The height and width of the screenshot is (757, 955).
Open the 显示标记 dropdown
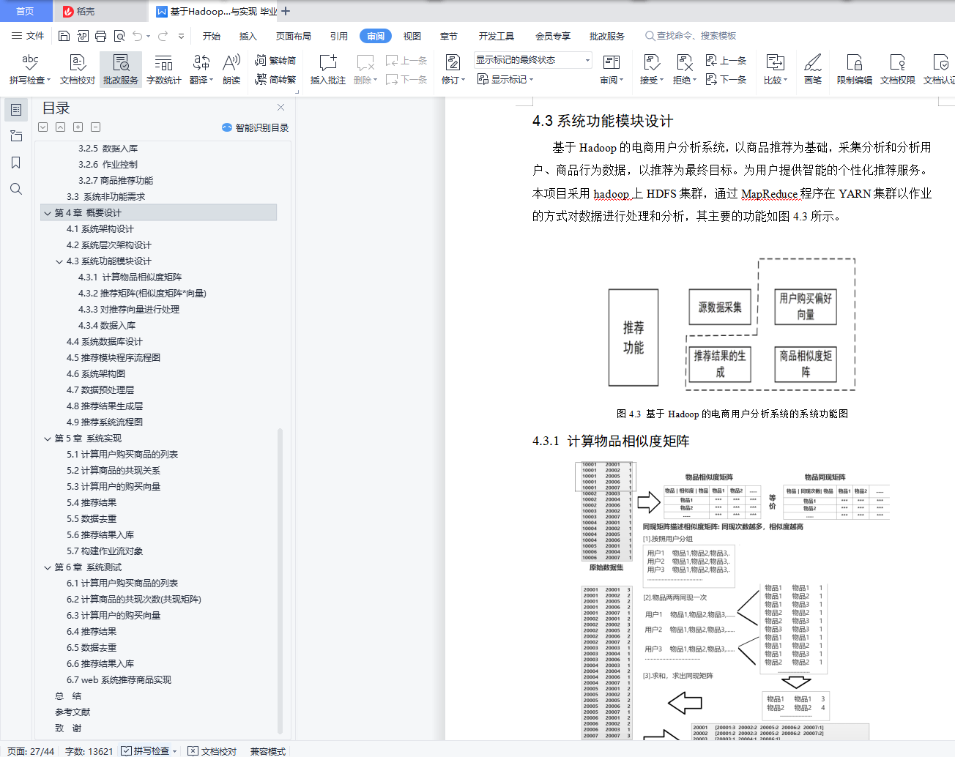(505, 80)
